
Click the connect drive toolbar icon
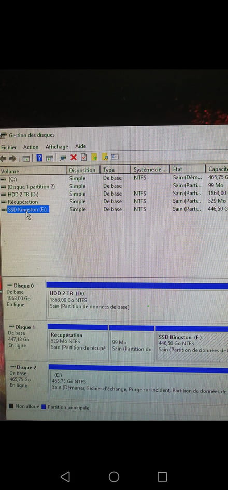point(63,158)
